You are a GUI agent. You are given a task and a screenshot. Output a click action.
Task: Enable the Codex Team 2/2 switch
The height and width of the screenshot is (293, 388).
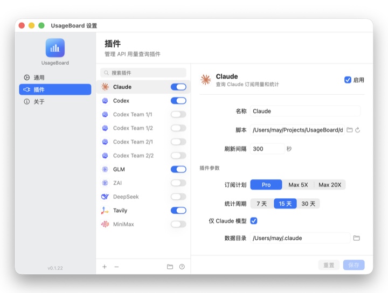pos(178,156)
